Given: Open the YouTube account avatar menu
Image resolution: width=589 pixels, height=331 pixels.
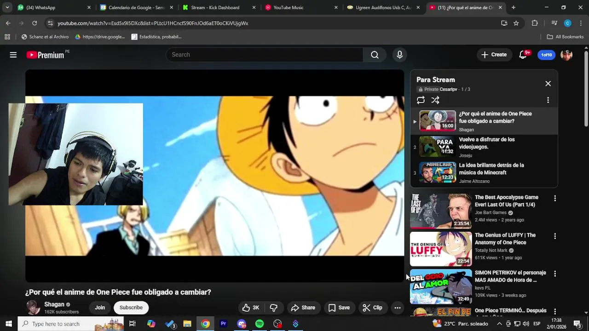Looking at the screenshot, I should pos(566,55).
